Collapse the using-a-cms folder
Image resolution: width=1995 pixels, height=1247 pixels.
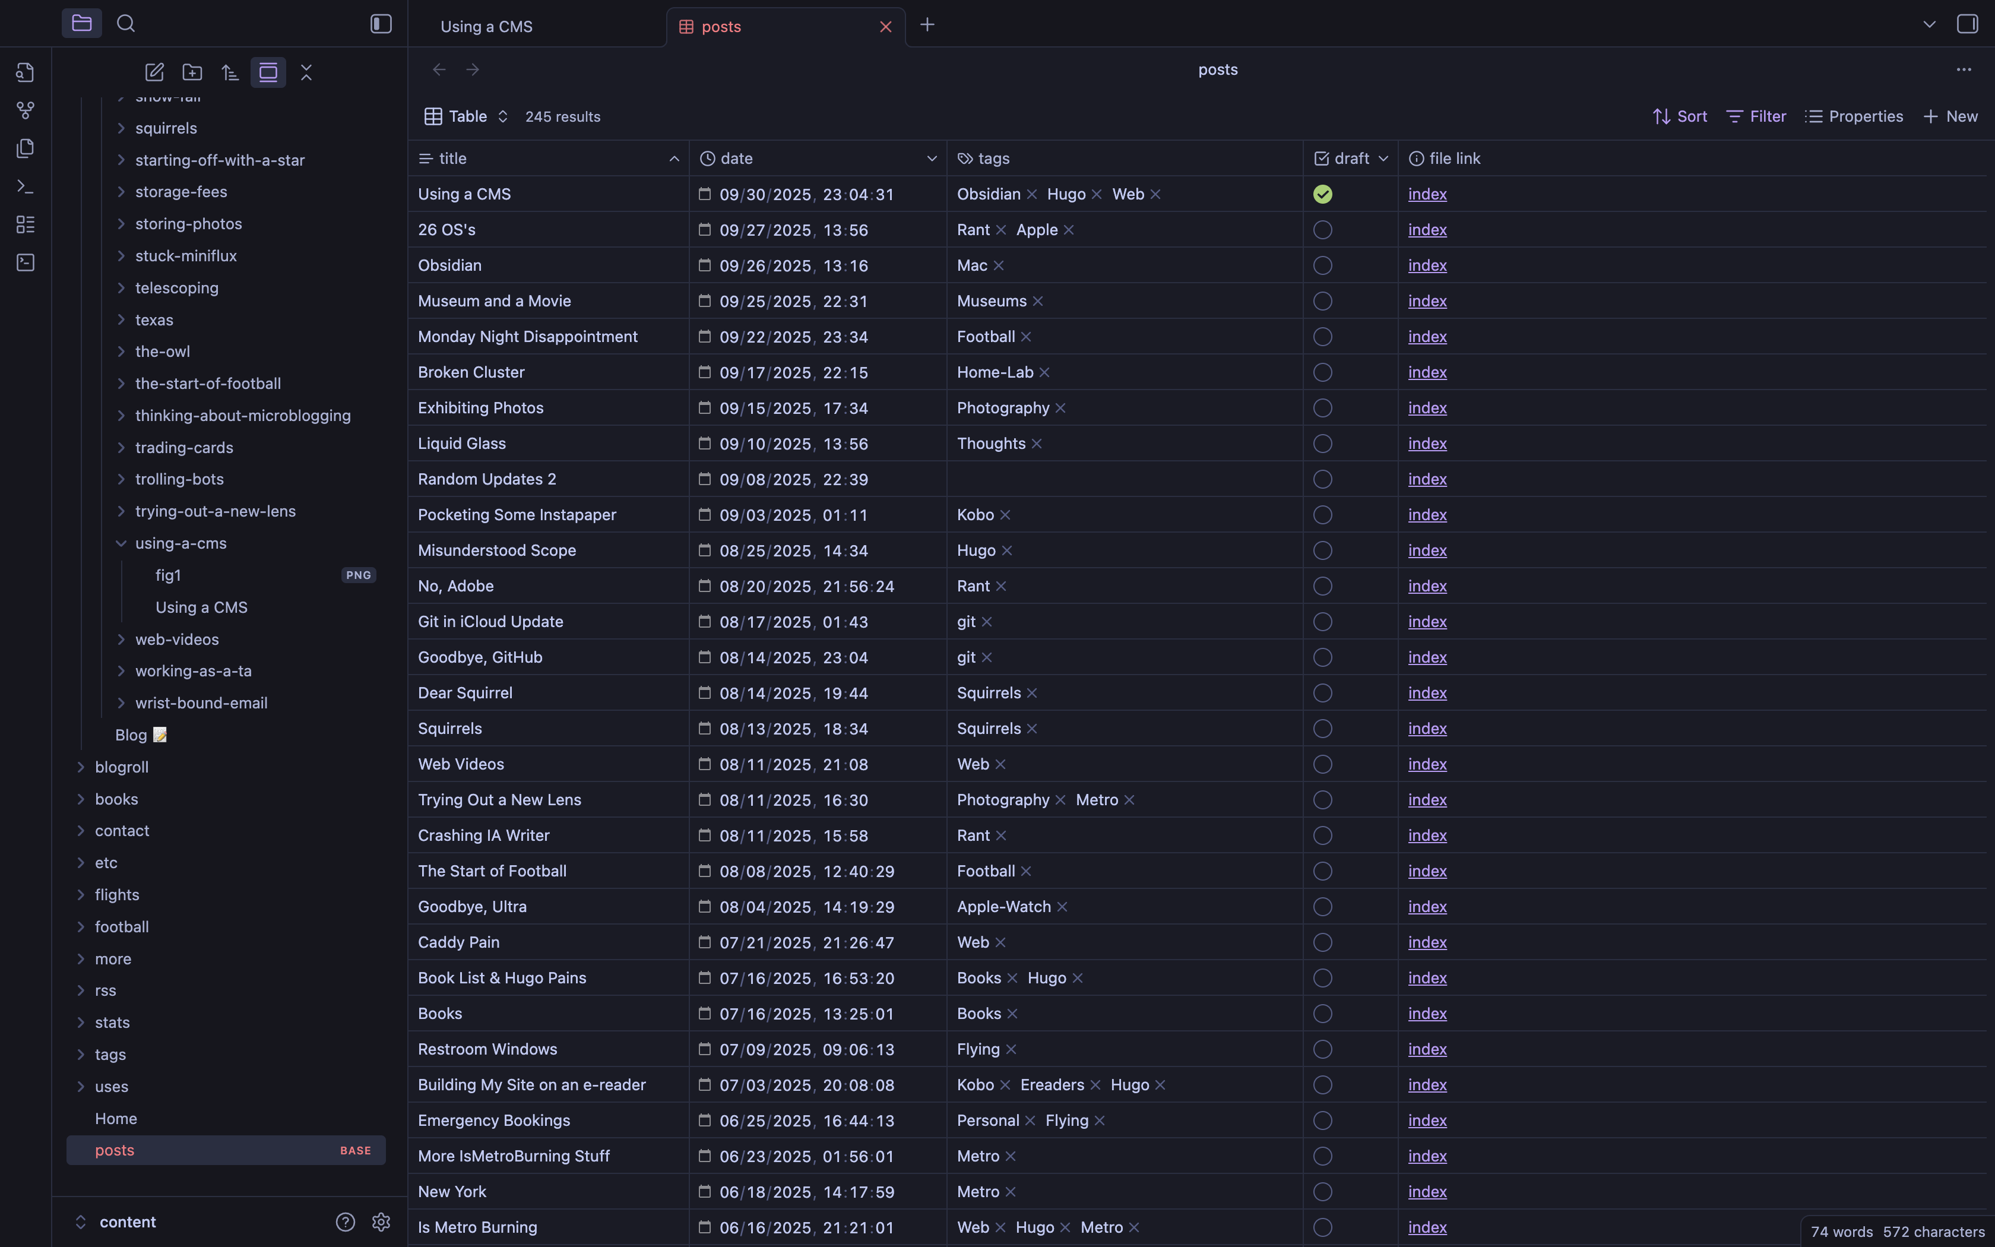click(x=121, y=543)
